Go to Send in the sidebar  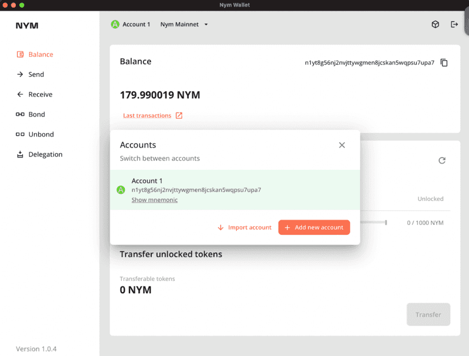[36, 74]
